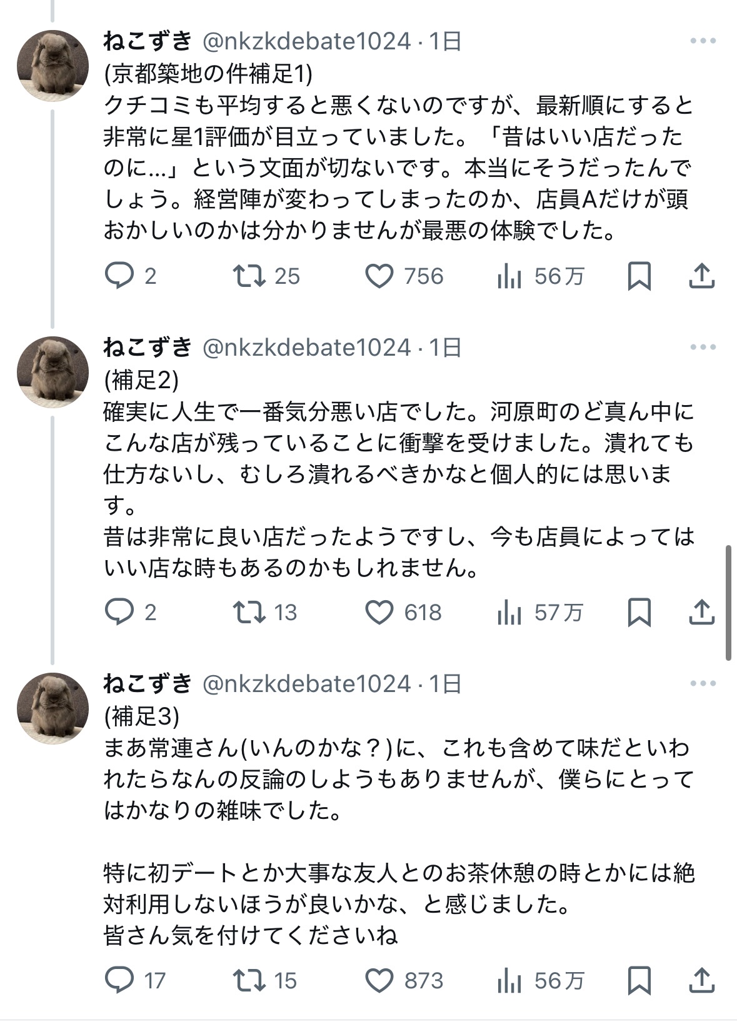
Task: Reply to the 補足2 tweet
Action: point(119,612)
